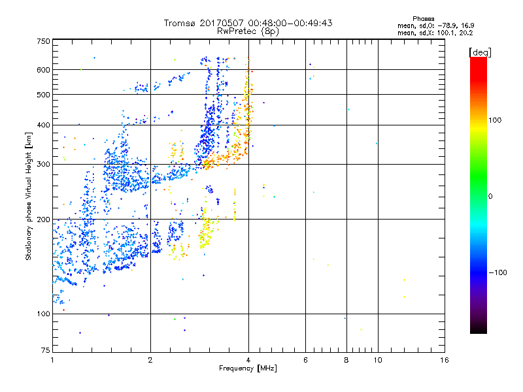The height and width of the screenshot is (392, 523).
Task: Click the 'Stationary phase Virtual Height [km]' axis label
Action: (28, 197)
